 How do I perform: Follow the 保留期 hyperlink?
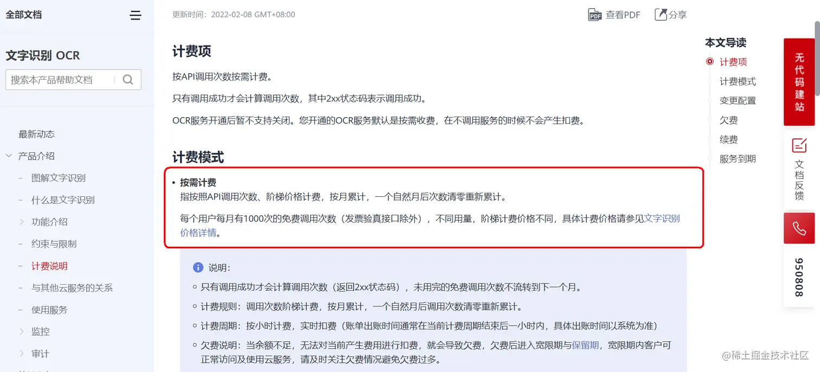click(x=585, y=345)
